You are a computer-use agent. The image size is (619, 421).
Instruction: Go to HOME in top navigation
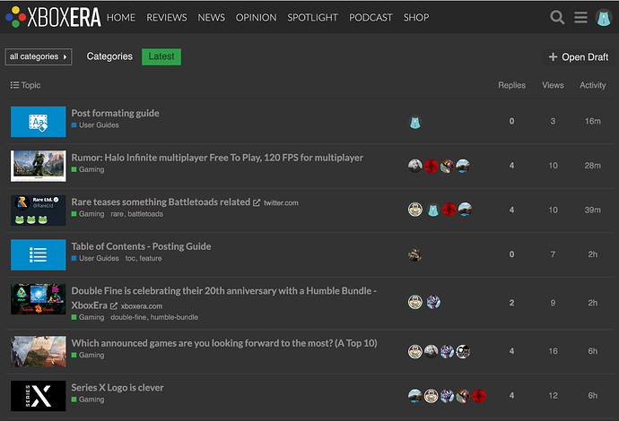121,17
